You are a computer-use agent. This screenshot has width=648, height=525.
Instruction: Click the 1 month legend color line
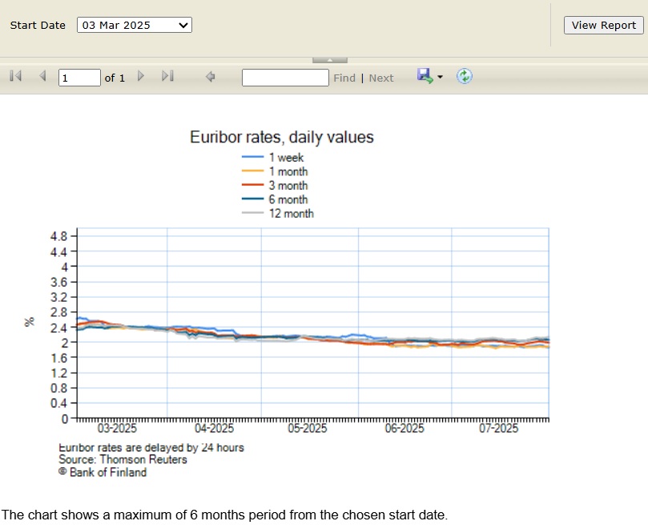coord(252,171)
